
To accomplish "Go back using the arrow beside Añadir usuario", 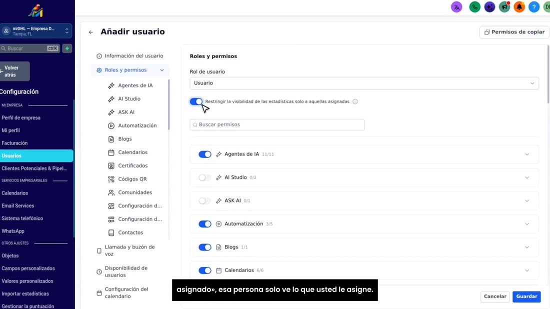I will coord(91,32).
